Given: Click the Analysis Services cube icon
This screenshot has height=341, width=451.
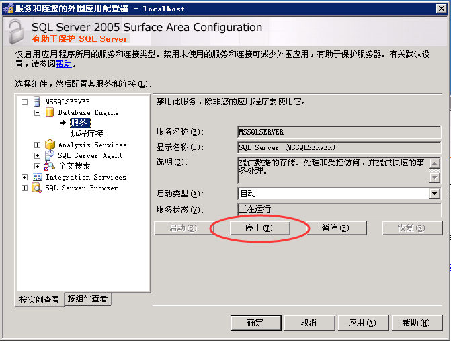Looking at the screenshot, I should click(x=50, y=145).
